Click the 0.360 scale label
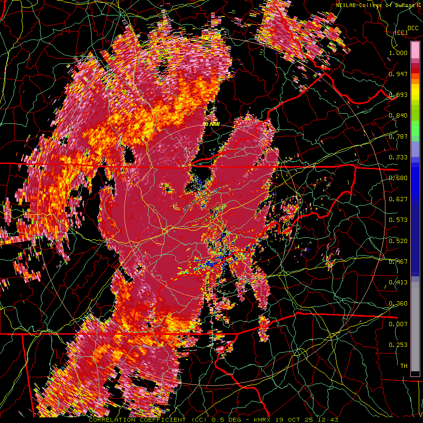 [x=398, y=304]
